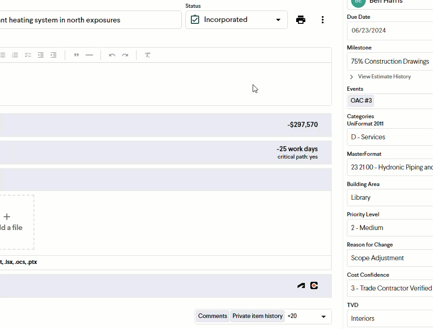
Task: Undo the last edit
Action: 112,55
